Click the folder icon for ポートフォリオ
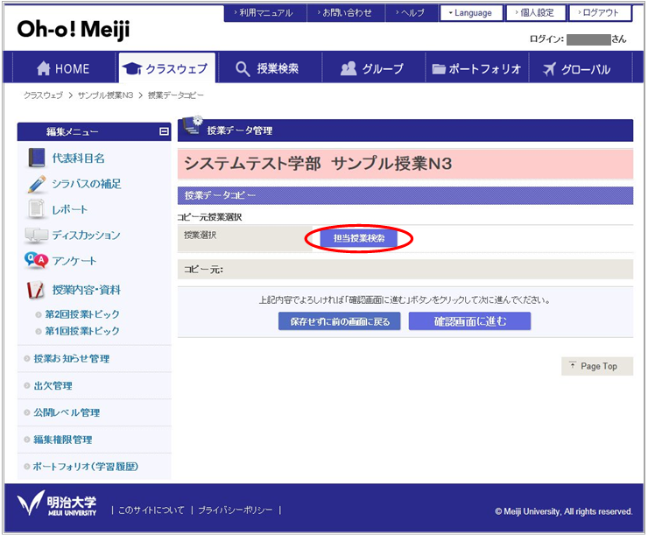The image size is (648, 535). click(439, 69)
